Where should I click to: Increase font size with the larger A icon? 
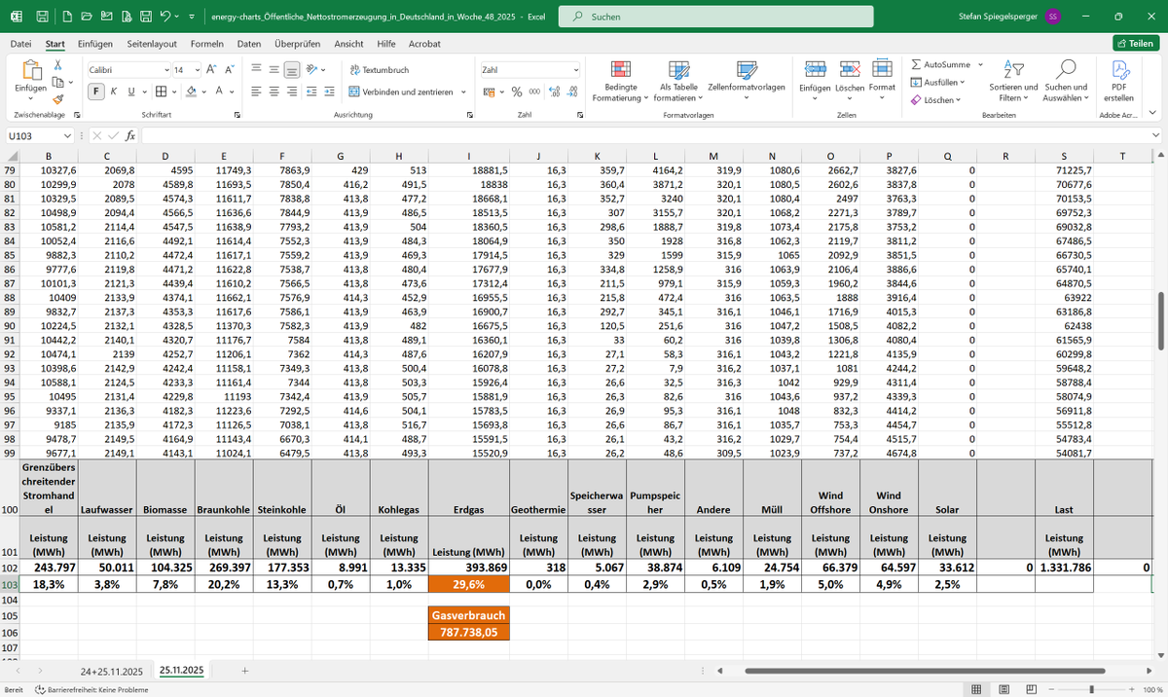click(x=211, y=70)
